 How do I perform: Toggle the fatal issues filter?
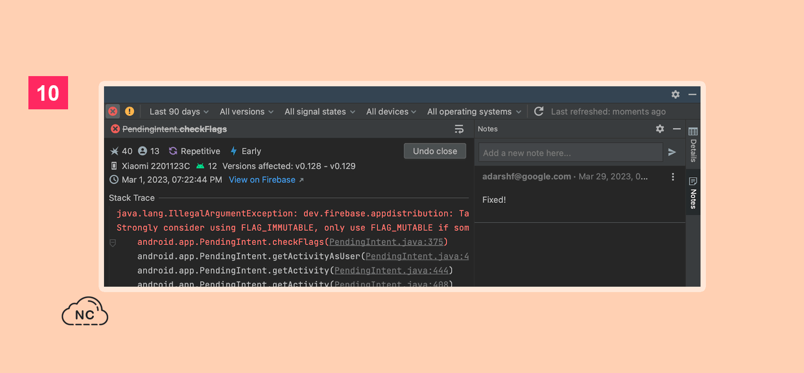(113, 111)
